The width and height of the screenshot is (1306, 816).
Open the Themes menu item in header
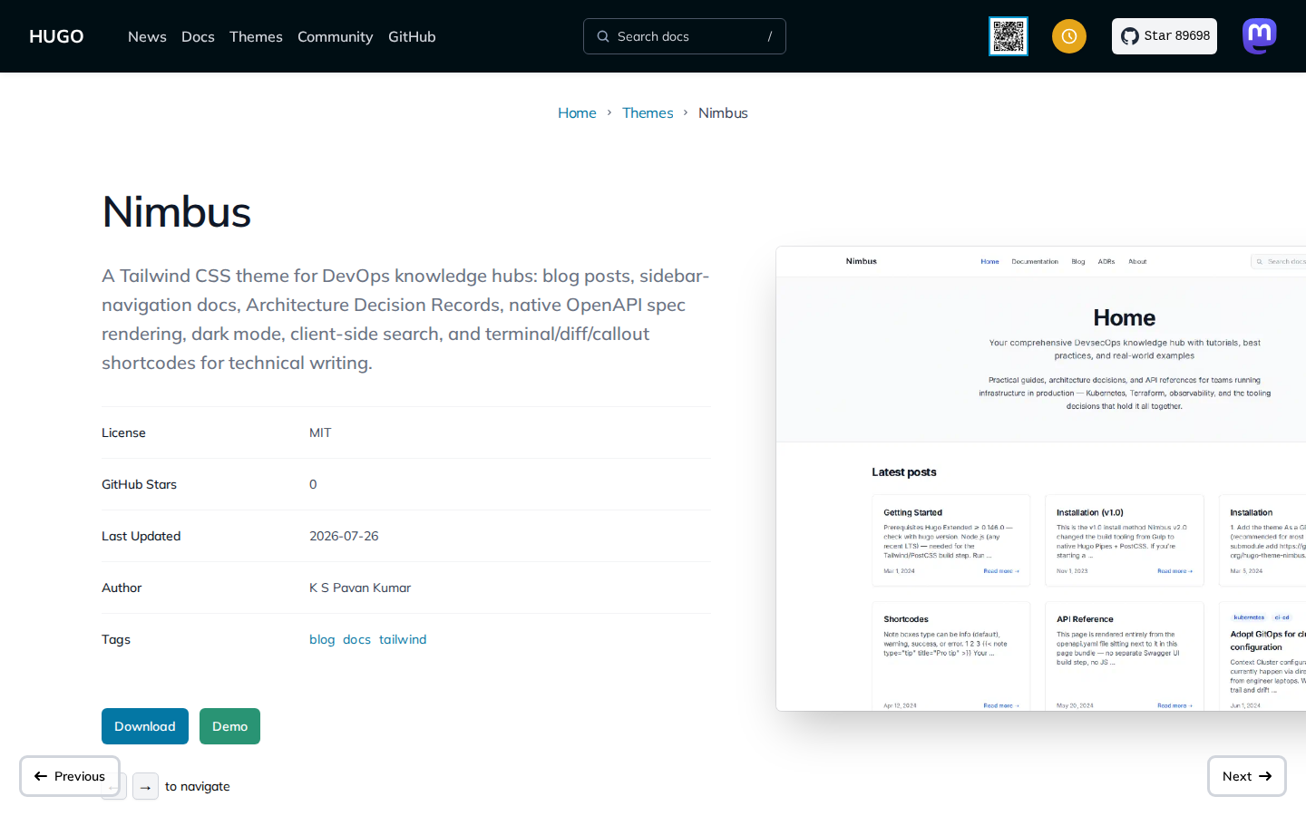tap(256, 36)
